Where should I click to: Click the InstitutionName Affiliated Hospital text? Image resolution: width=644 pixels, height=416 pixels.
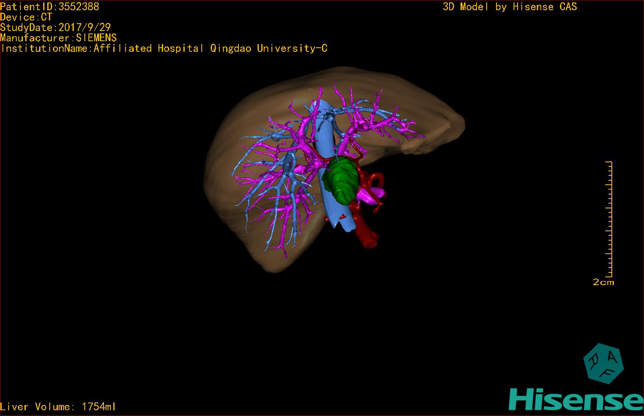[164, 49]
